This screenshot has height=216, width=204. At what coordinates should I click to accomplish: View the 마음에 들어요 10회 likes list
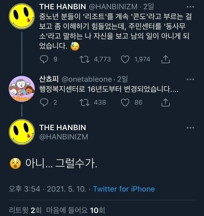(x=75, y=210)
